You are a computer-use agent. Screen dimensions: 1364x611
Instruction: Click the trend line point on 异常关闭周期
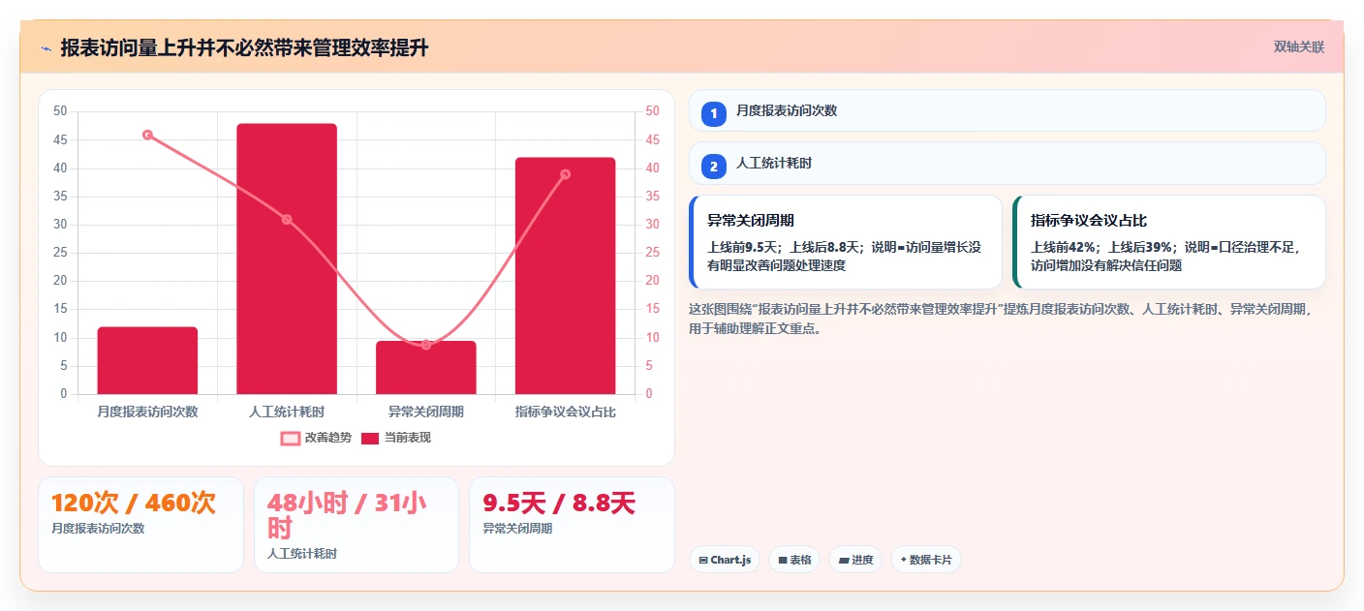[x=426, y=345]
